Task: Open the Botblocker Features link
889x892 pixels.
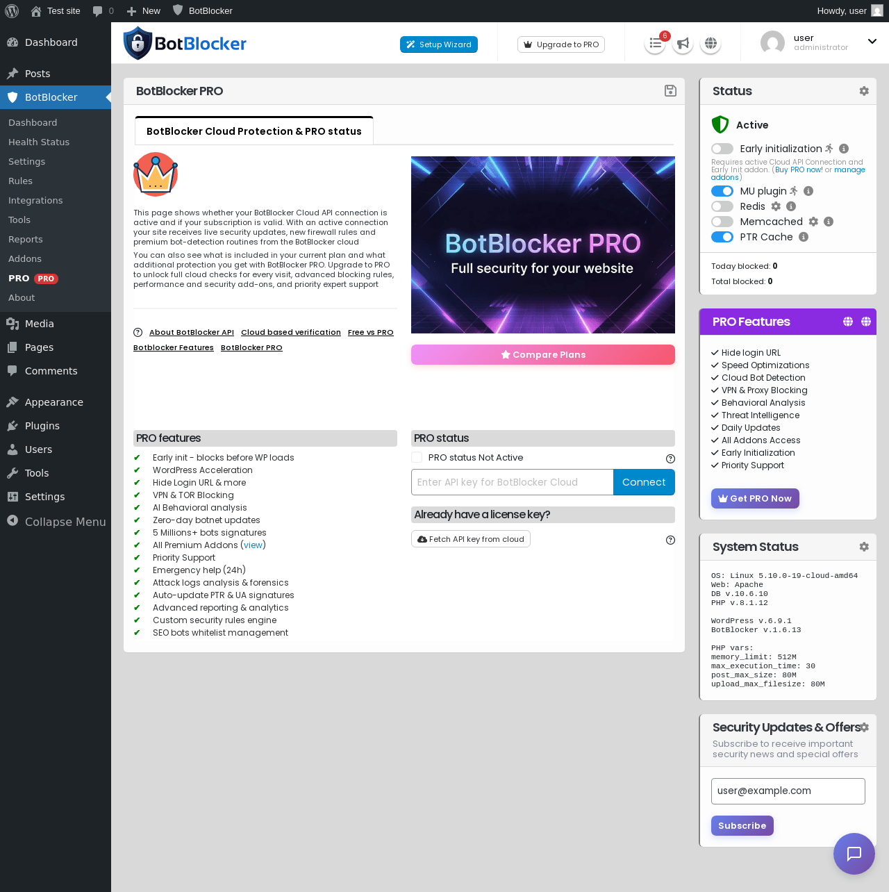Action: click(x=174, y=348)
